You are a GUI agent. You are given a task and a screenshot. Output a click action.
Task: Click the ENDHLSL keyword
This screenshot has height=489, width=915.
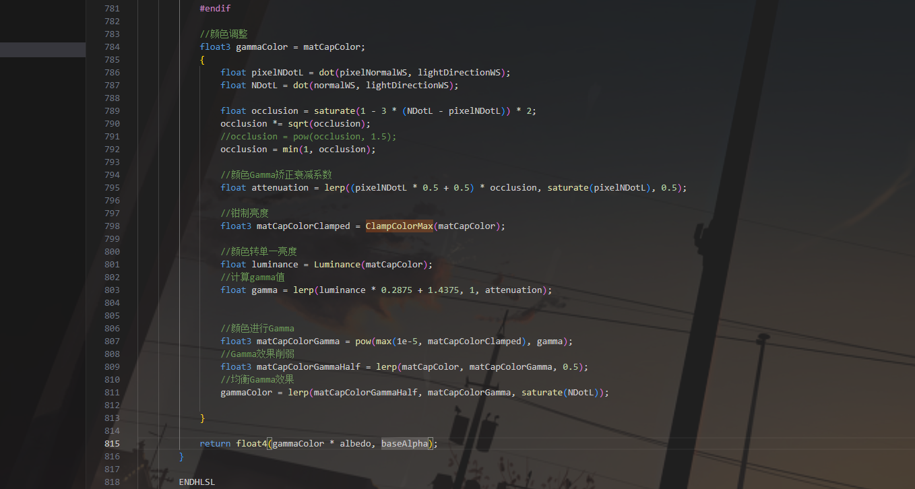click(197, 482)
